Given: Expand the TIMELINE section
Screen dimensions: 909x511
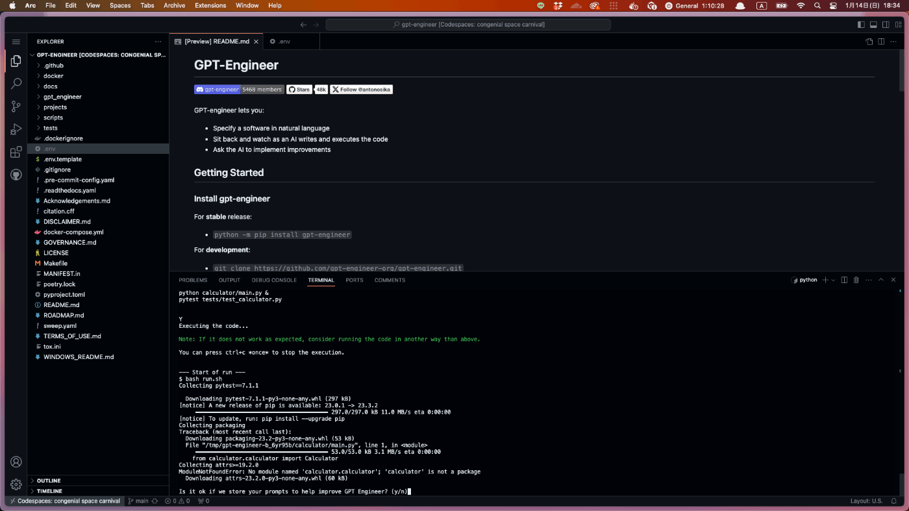Looking at the screenshot, I should point(98,491).
